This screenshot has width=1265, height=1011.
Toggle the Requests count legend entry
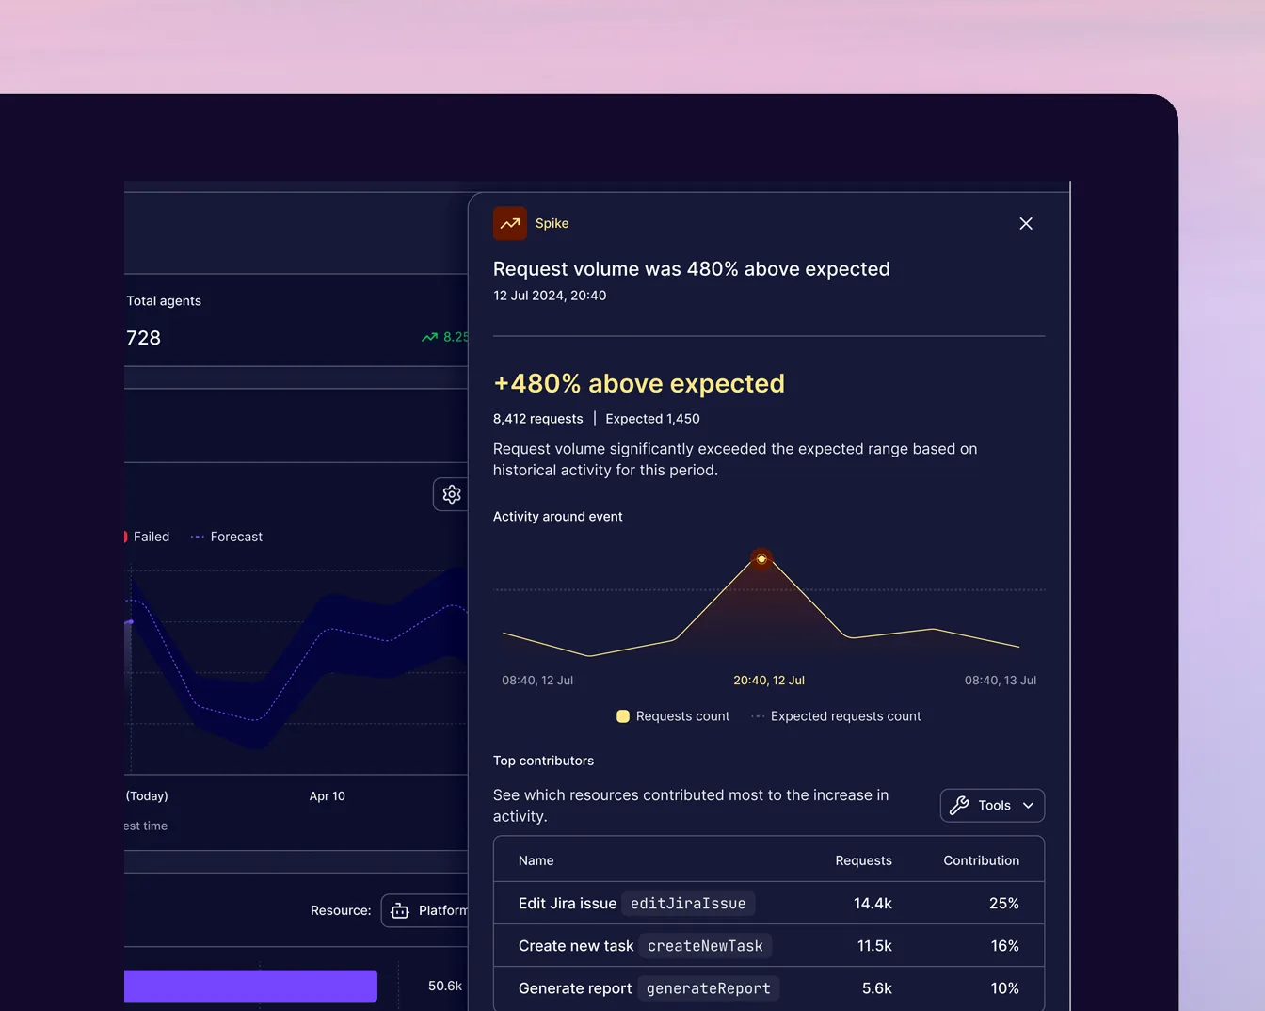pyautogui.click(x=673, y=716)
